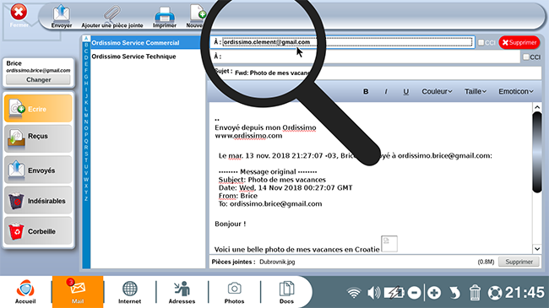This screenshot has width=549, height=308.
Task: Expand the Emoticon dropdown
Action: [x=516, y=91]
